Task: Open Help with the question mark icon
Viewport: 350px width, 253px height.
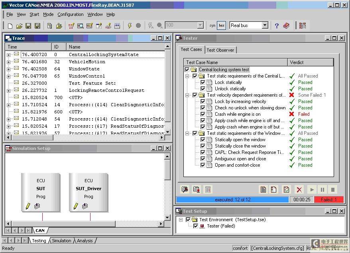Action: pyautogui.click(x=277, y=25)
